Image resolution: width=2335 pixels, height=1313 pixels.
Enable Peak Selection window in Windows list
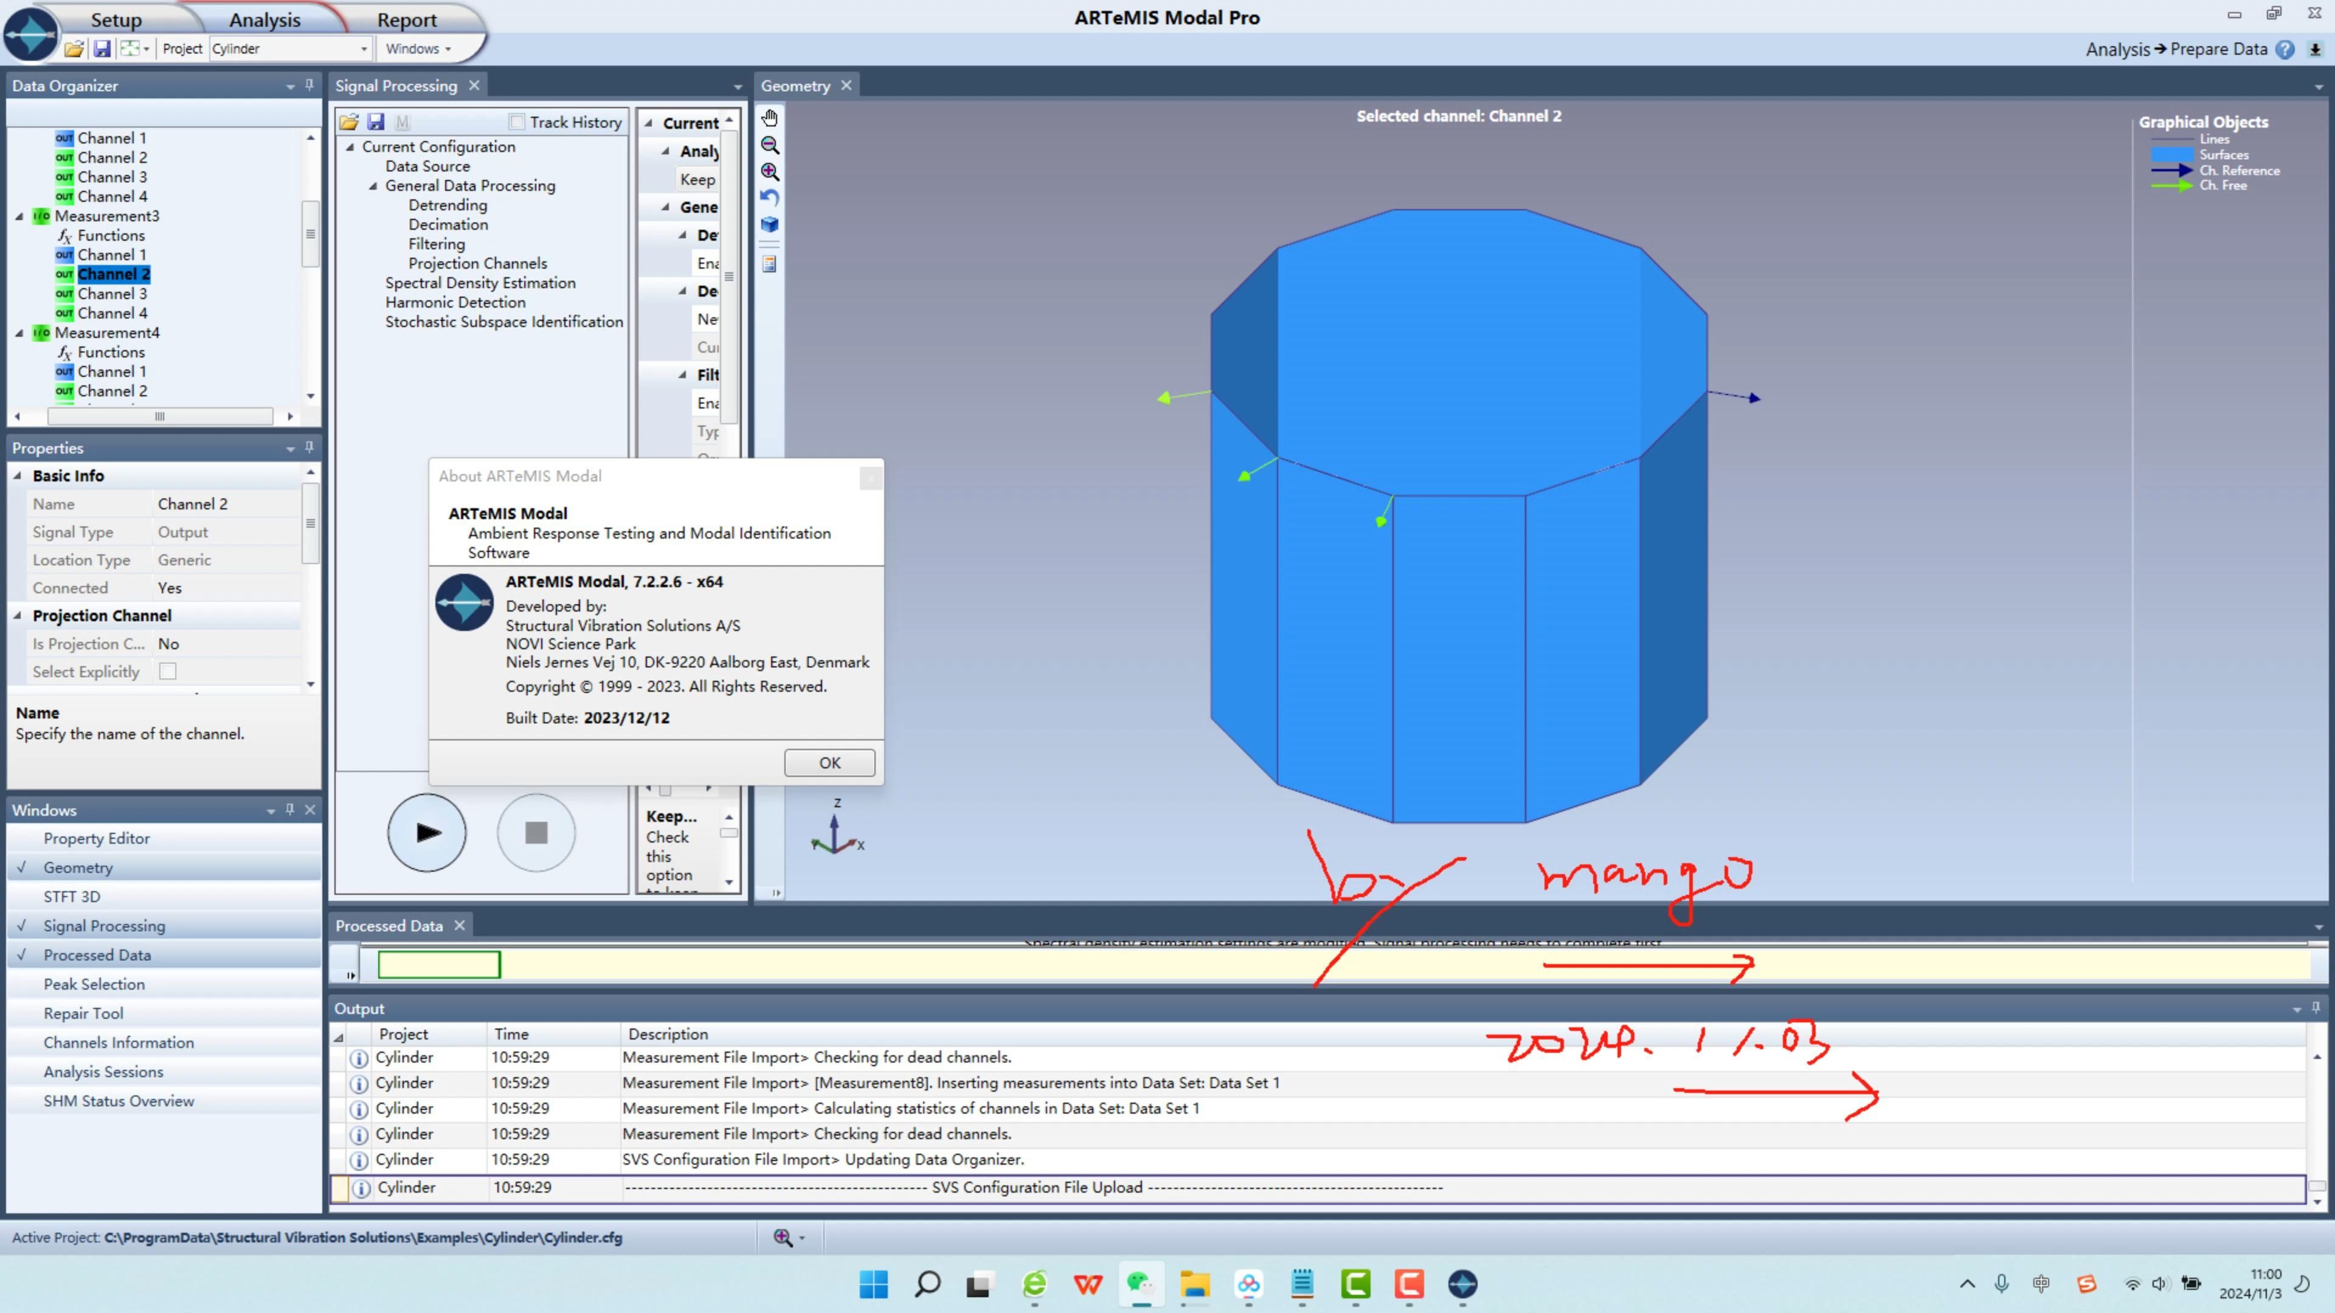164,984
